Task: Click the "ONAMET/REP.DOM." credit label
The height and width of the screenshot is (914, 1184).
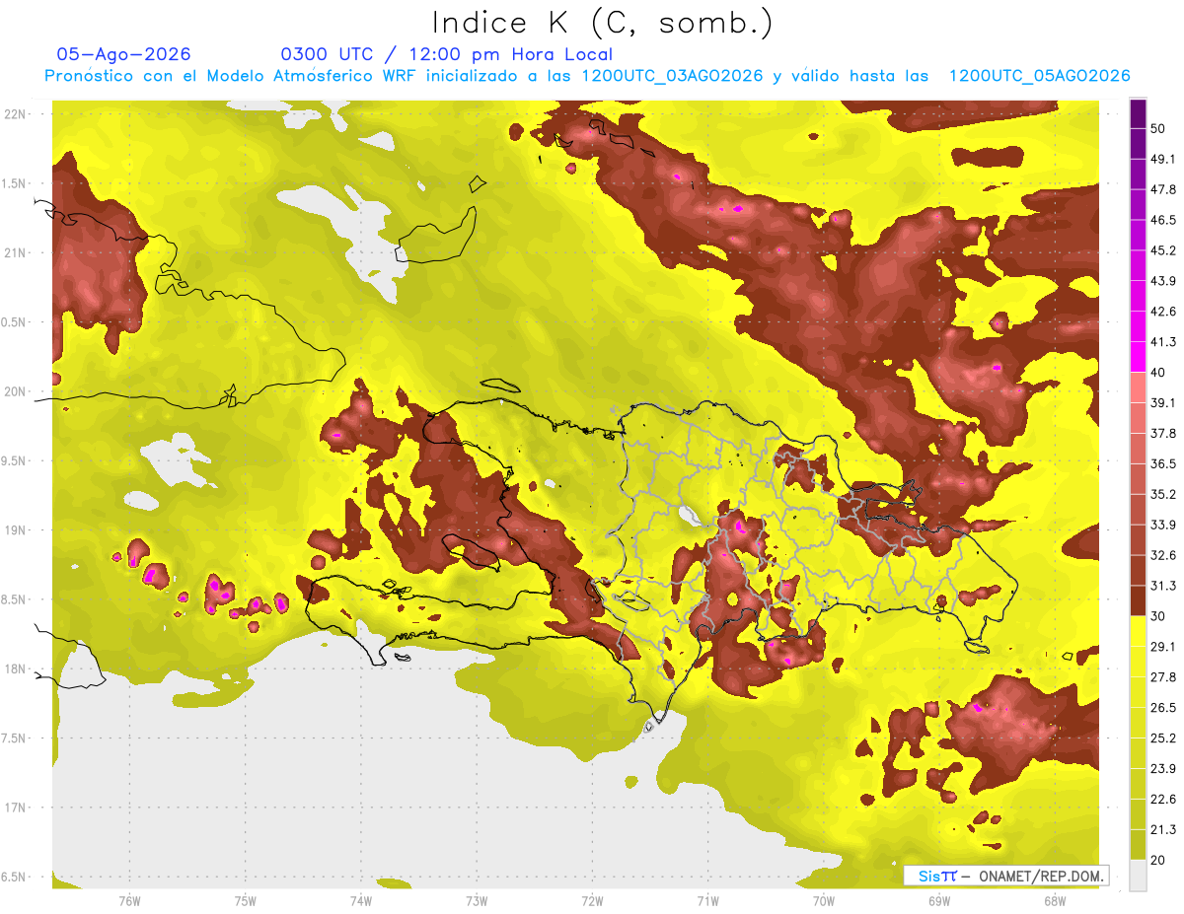Action: (x=1040, y=876)
